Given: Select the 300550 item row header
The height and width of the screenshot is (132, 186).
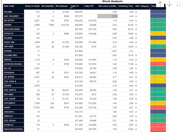Looking at the screenshot, I should coord(13,60).
